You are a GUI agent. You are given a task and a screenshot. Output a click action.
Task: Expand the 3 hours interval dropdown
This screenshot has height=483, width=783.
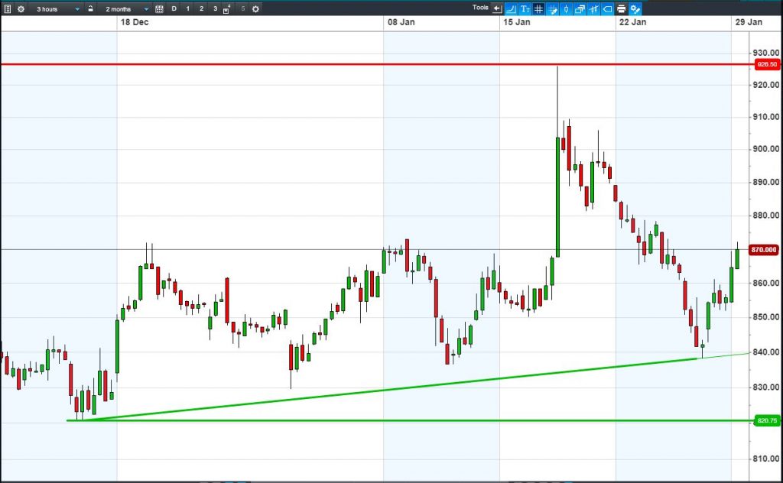point(58,9)
